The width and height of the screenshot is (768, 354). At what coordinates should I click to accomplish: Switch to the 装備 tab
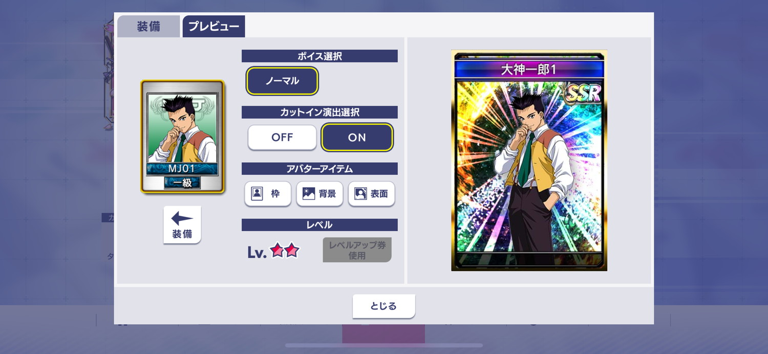[x=148, y=27]
